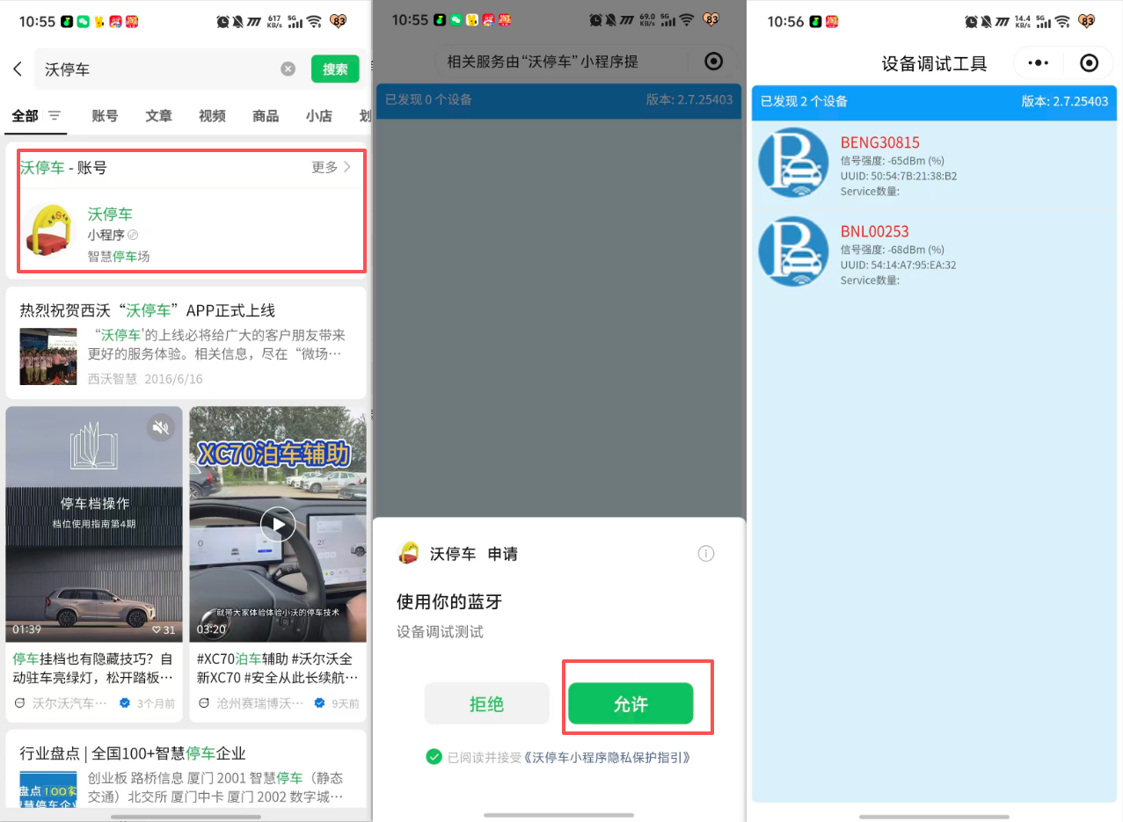Tap the 沃停车 logo in permission dialog
The height and width of the screenshot is (822, 1123).
(x=408, y=553)
